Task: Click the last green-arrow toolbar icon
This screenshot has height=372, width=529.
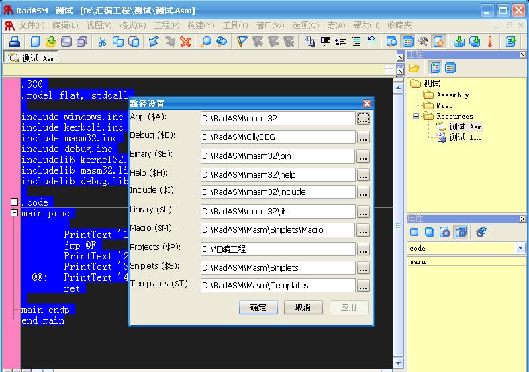Action: point(511,42)
